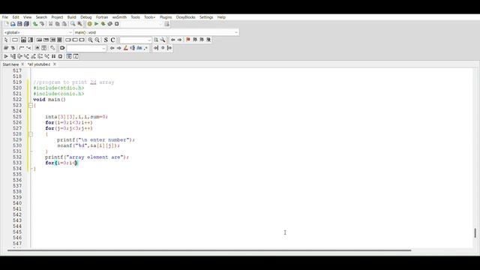Pause the debugger with the break icon
Viewport: 480px width, 270px height.
[53, 56]
